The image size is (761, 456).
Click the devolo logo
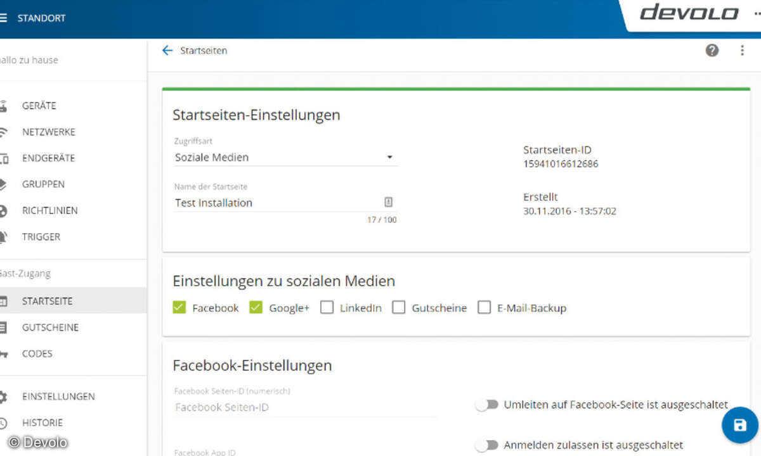tap(689, 13)
